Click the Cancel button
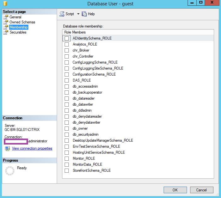221x198 pixels. tap(201, 190)
